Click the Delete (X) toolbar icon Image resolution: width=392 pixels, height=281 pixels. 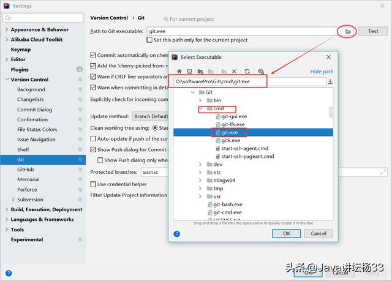click(x=234, y=72)
